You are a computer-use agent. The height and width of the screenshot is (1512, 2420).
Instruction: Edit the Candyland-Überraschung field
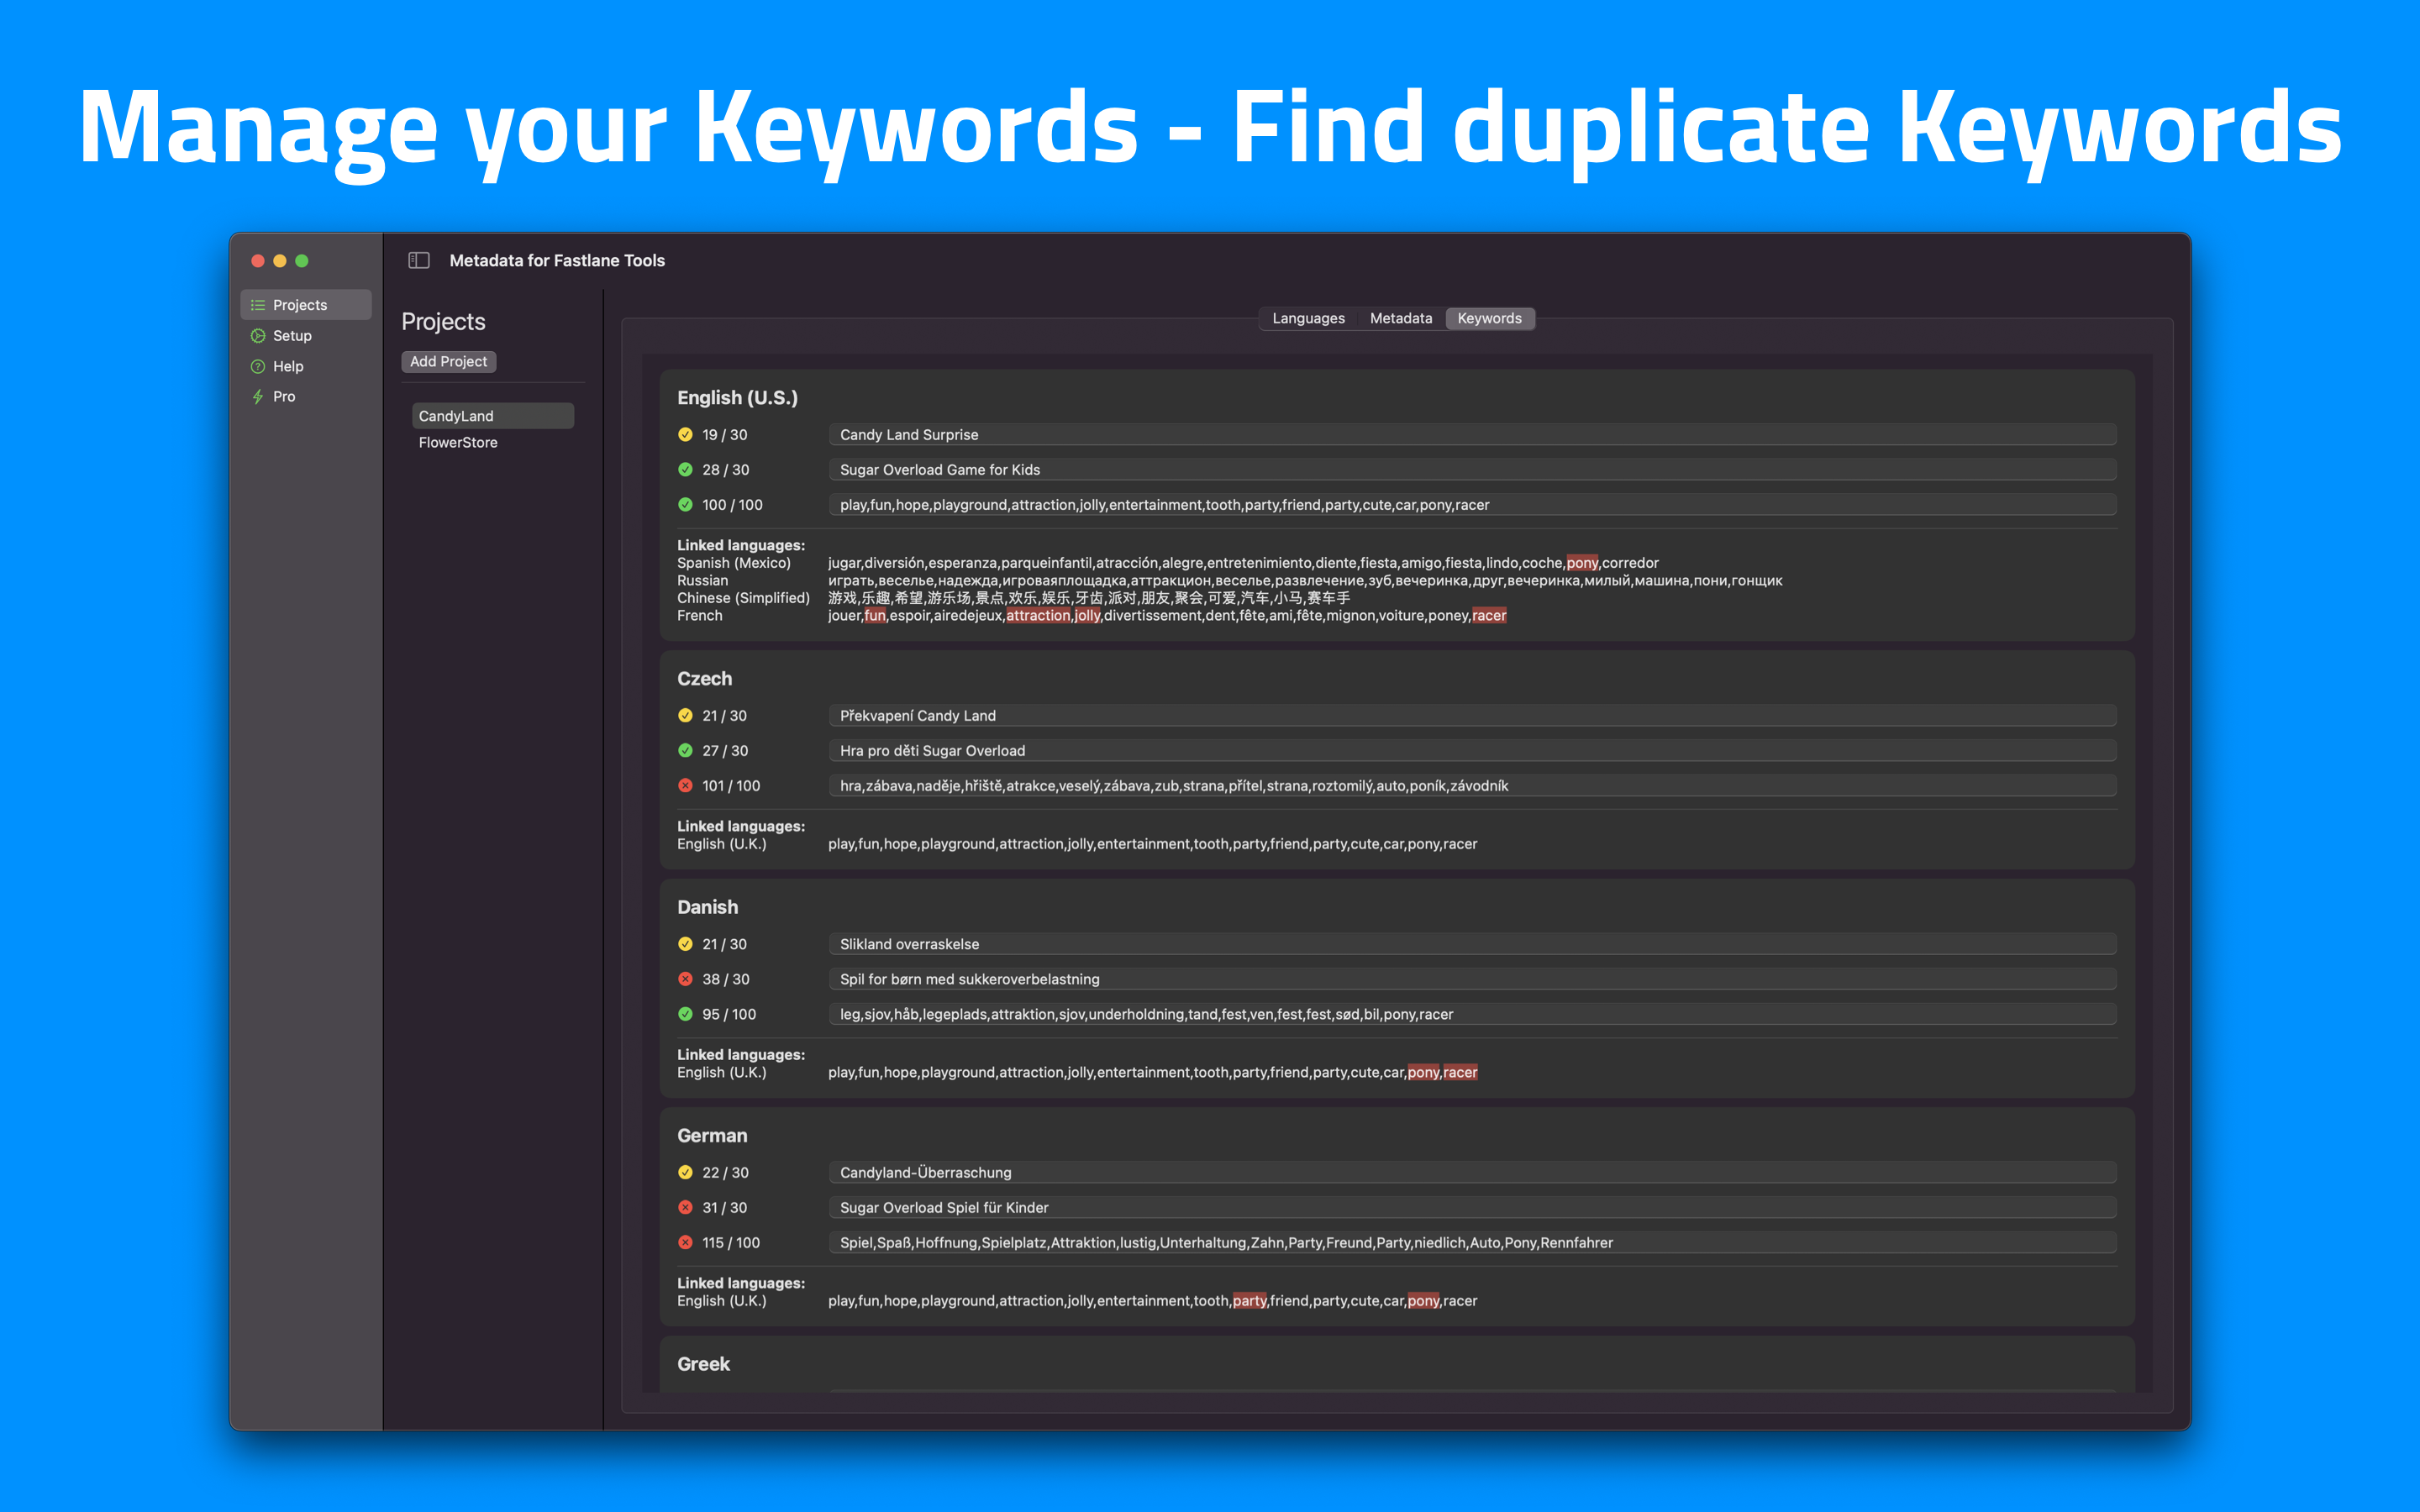click(x=1472, y=1172)
